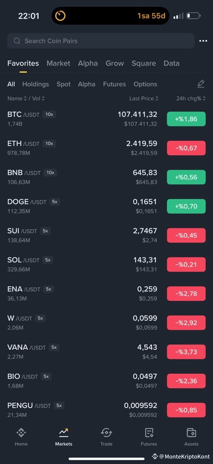Sort list by Name arrows
The width and height of the screenshot is (213, 464).
(25, 98)
